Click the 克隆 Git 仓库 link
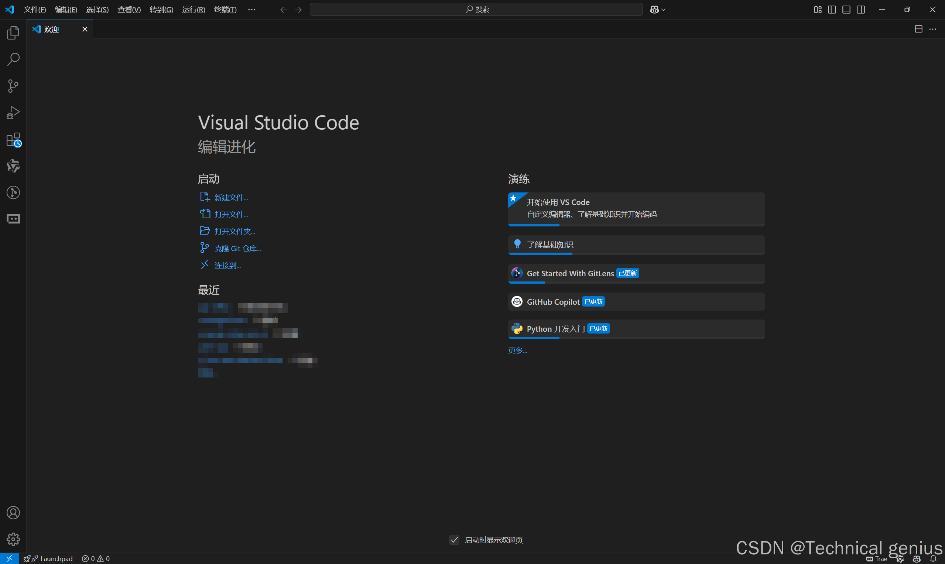 237,249
